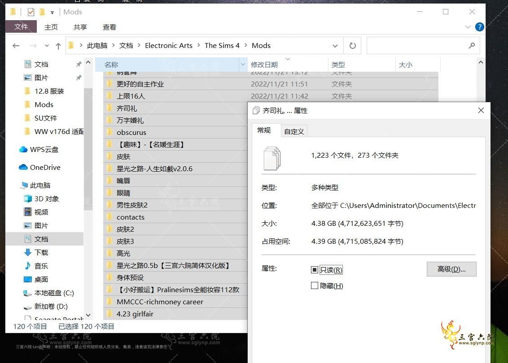
Task: Click the search input box
Action: [x=418, y=46]
